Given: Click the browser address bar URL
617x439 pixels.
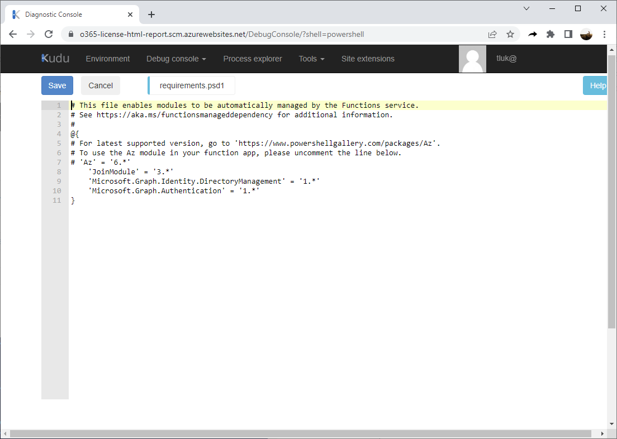Looking at the screenshot, I should (222, 34).
